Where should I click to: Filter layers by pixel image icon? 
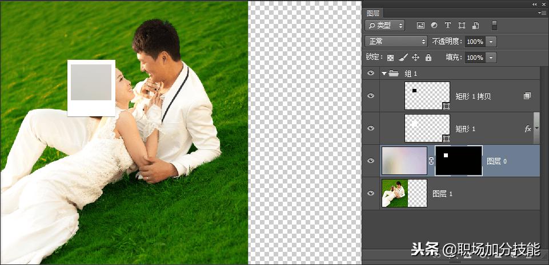[x=420, y=26]
